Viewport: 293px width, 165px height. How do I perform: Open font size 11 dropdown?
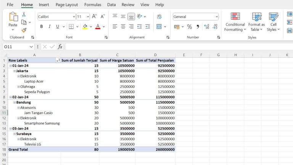pos(88,17)
